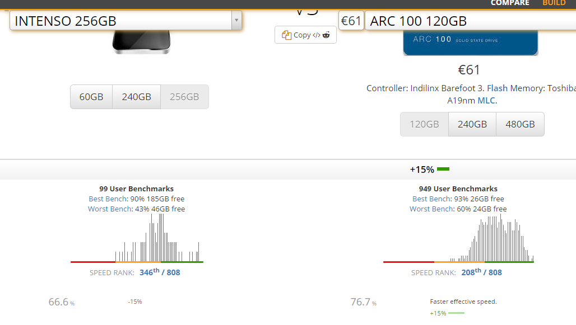
Task: Click the Reddit icon in Copy button
Action: click(x=326, y=35)
